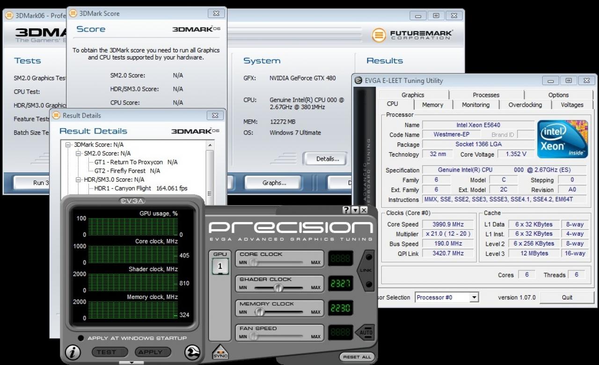
Task: Switch to the Overclocking tab
Action: click(525, 105)
